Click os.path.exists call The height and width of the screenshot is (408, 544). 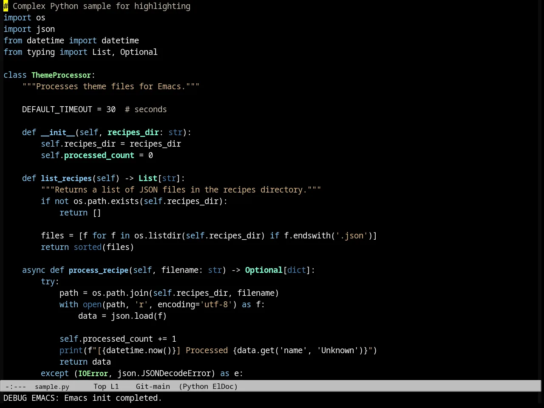tap(106, 201)
